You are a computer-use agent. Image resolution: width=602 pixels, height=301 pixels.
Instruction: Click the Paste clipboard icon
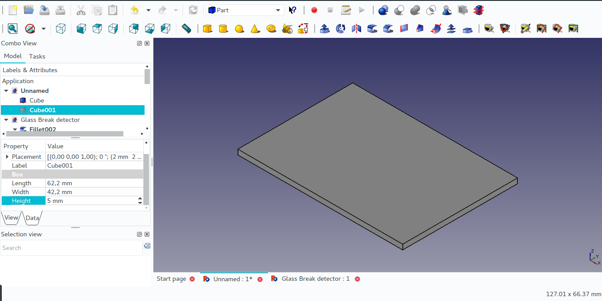(113, 10)
